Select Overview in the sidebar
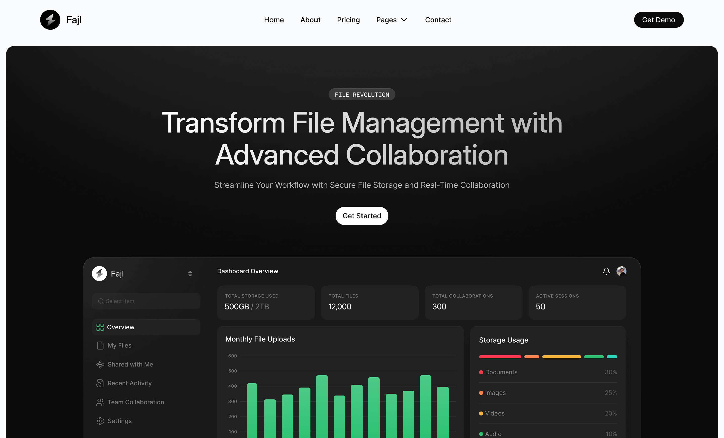The image size is (724, 438). coord(146,327)
